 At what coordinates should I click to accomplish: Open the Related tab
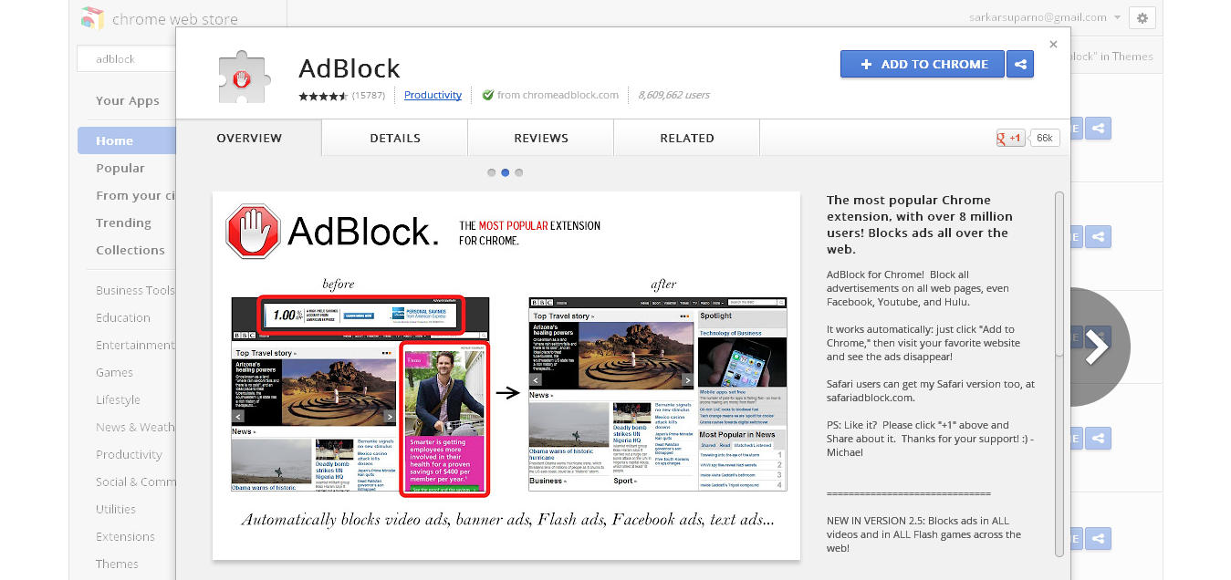[687, 139]
